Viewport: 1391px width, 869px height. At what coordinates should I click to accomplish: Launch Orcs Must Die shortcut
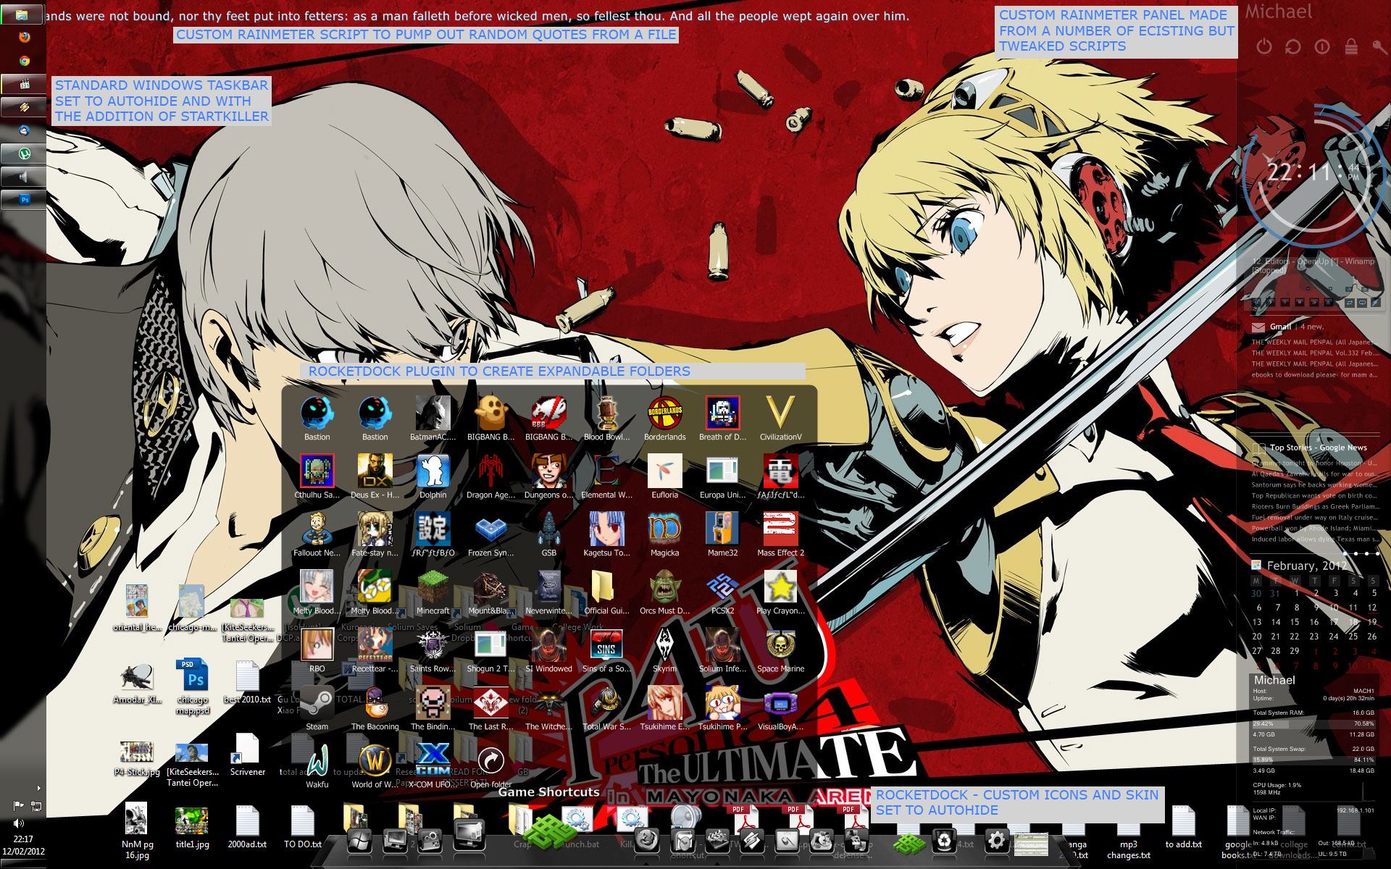(664, 592)
